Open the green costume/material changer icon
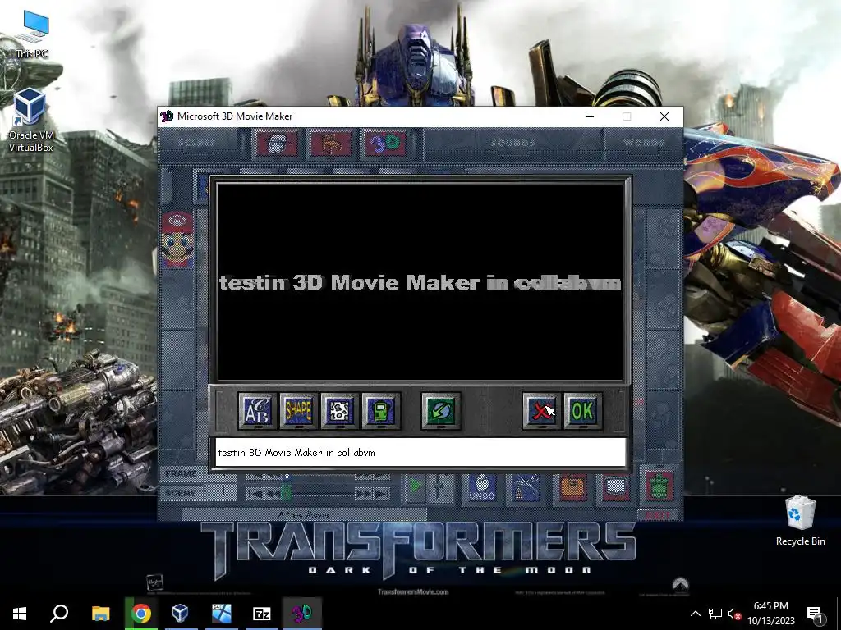 point(381,411)
